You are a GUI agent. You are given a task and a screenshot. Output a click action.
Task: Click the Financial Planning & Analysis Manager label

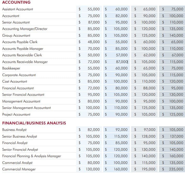coord(32,156)
